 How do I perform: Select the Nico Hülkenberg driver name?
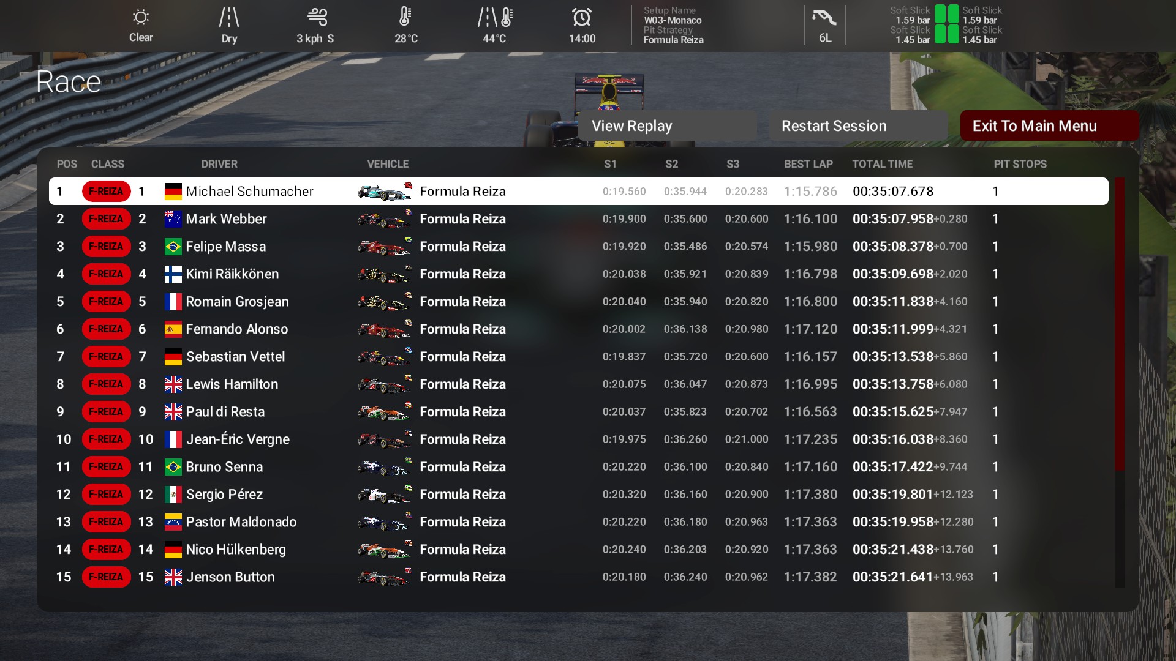pyautogui.click(x=236, y=550)
